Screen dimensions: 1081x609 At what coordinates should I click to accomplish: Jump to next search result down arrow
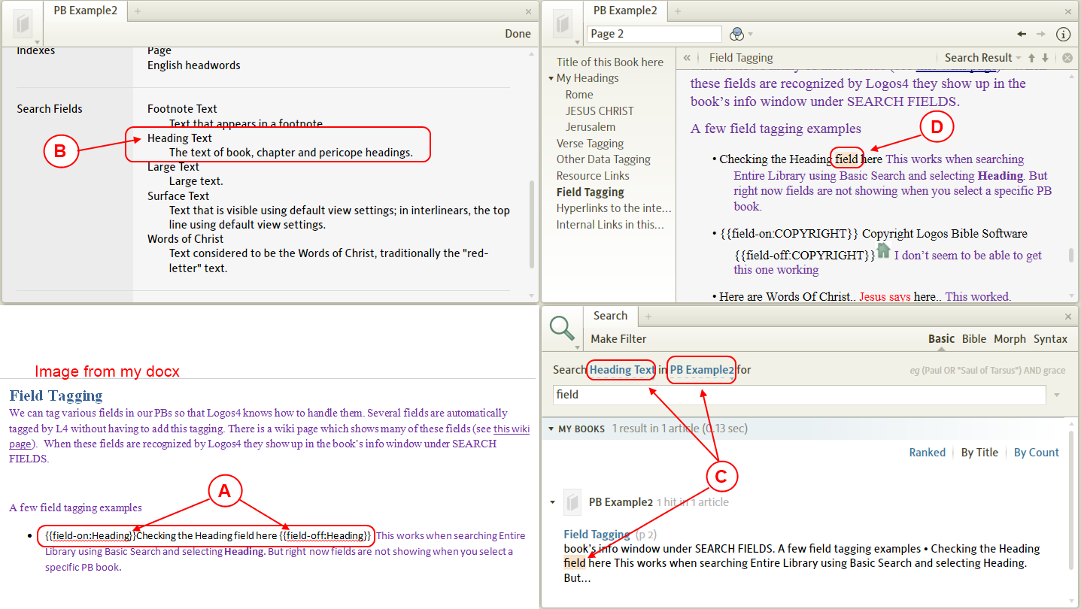click(x=1046, y=58)
